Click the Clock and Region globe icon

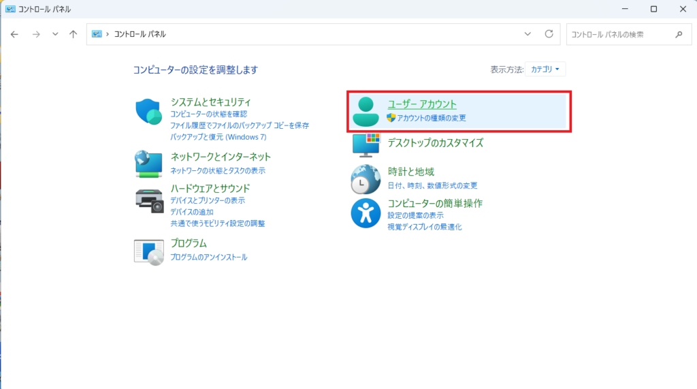(366, 179)
